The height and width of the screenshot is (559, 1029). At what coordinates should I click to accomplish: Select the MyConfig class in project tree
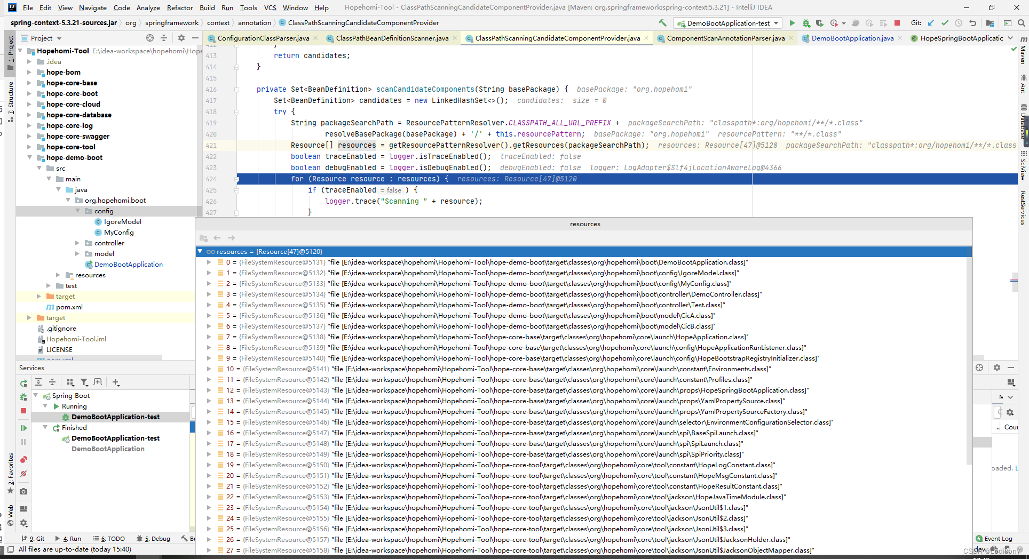[x=118, y=233]
